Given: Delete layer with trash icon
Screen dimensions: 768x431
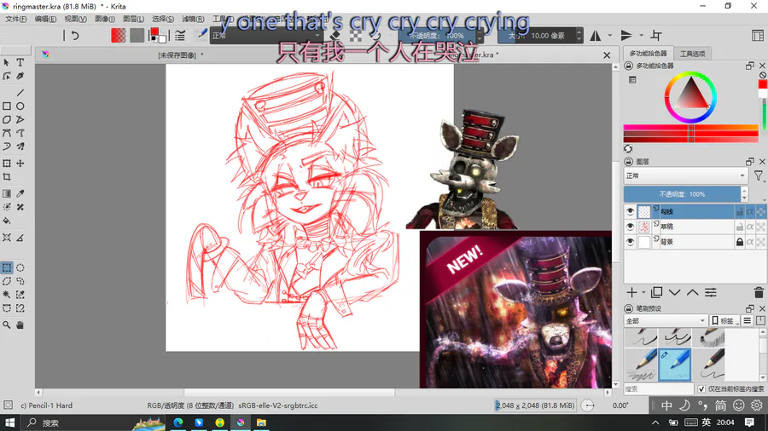Looking at the screenshot, I should pos(759,293).
